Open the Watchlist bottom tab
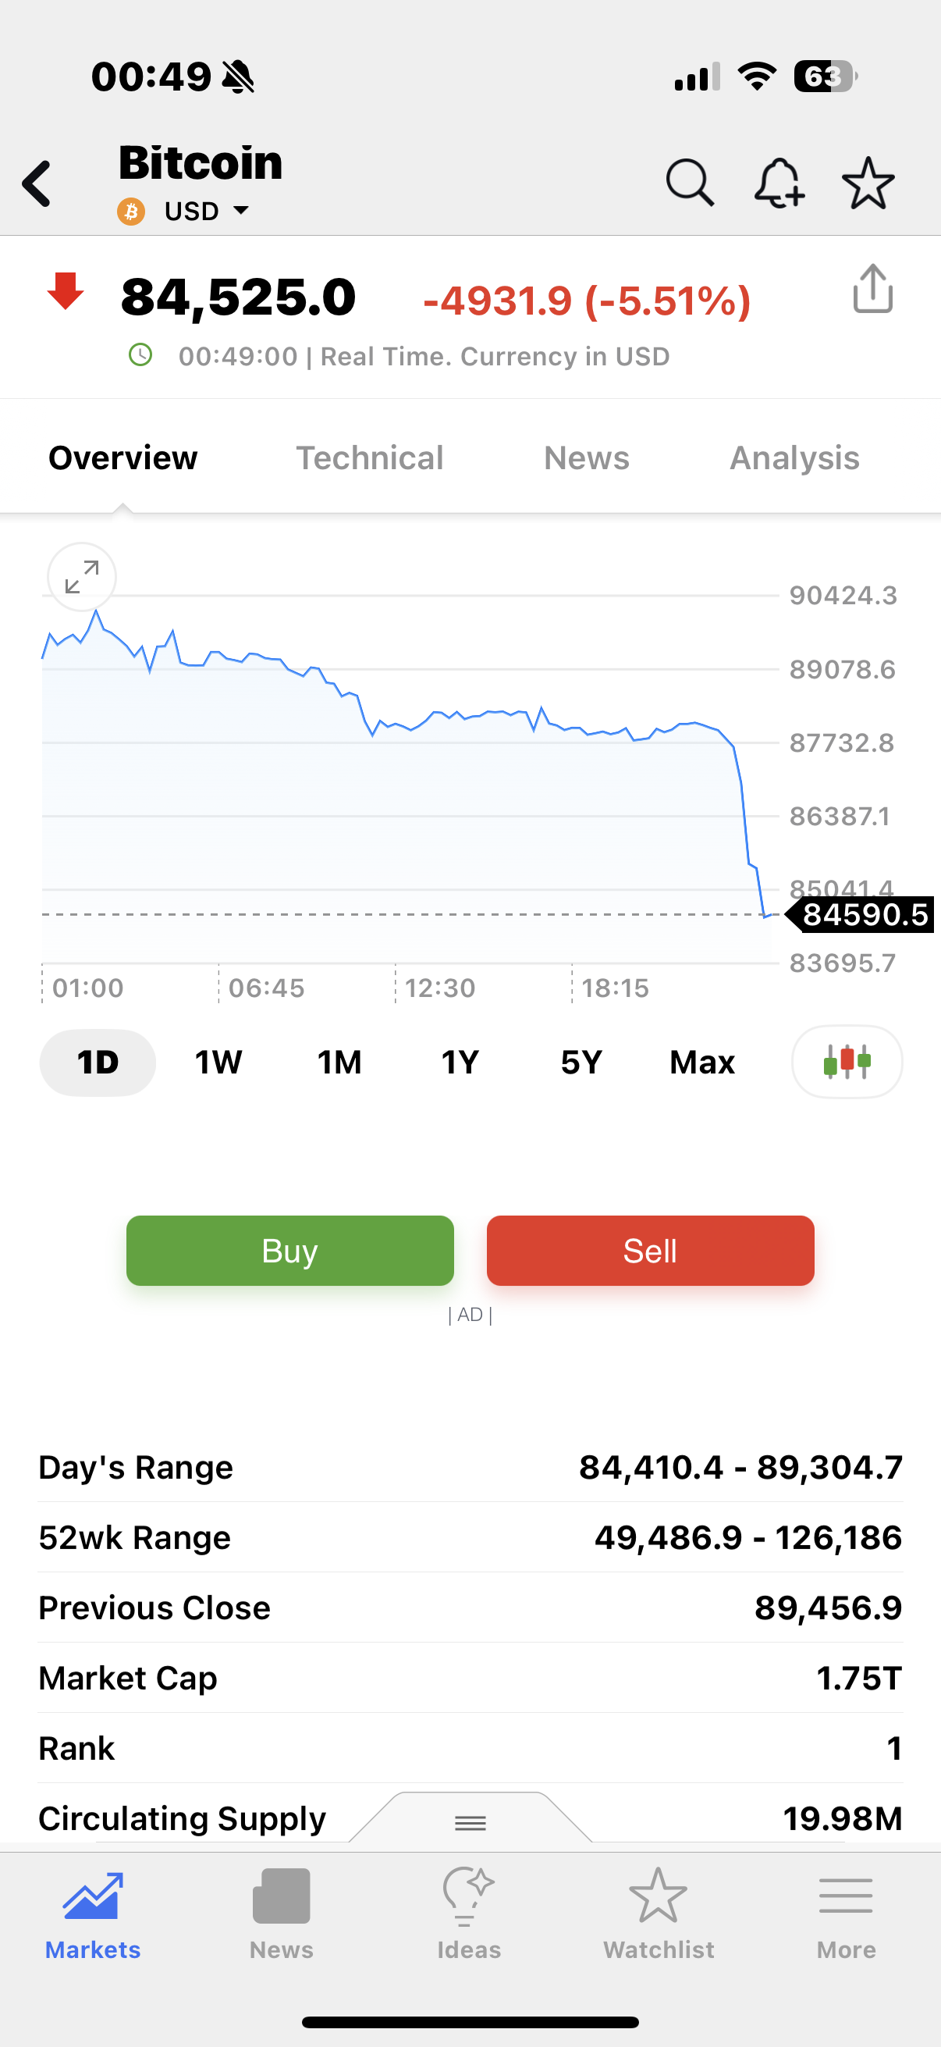 659,1913
